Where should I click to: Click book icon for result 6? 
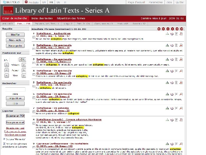[172, 94]
